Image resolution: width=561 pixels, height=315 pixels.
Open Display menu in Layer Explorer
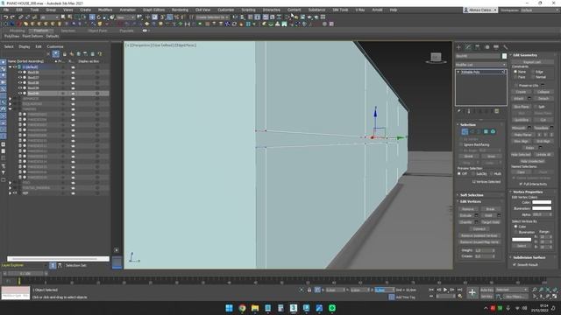tap(25, 46)
